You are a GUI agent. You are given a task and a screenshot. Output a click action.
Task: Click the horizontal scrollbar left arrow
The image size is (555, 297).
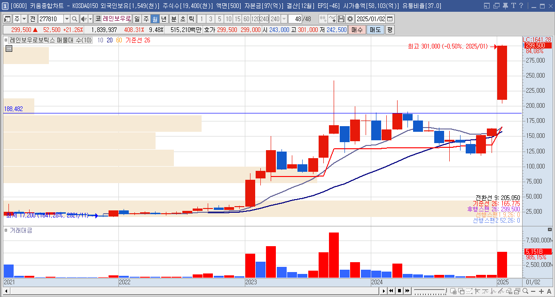[x=7, y=291]
